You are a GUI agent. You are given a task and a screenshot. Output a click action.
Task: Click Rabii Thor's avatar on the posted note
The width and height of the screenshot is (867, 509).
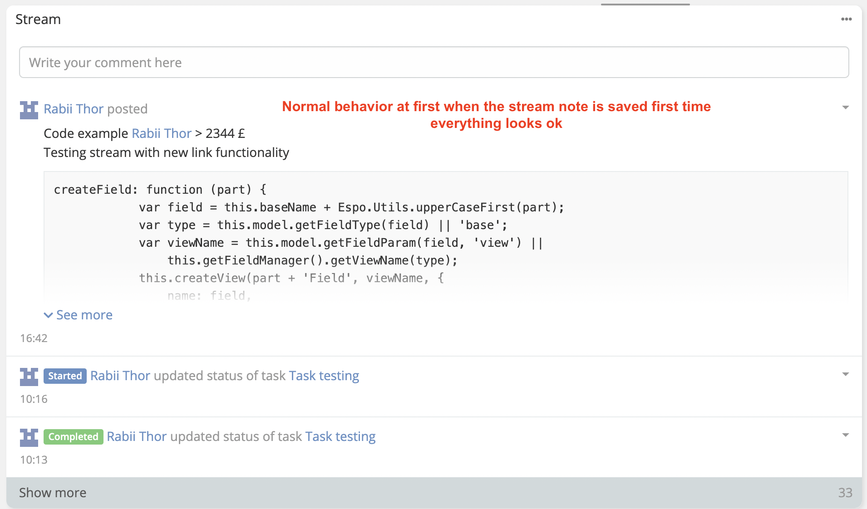click(29, 109)
